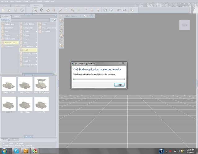Open the Help menu

click(52, 2)
